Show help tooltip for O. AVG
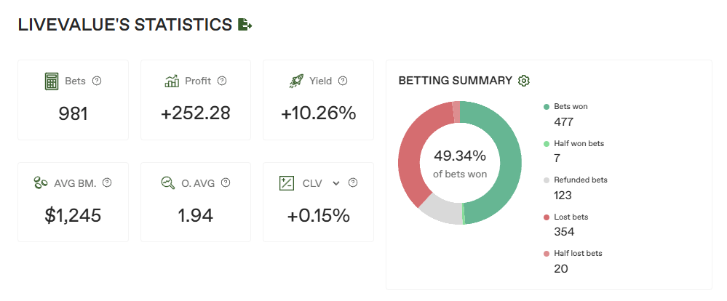The image size is (727, 301). (x=225, y=183)
